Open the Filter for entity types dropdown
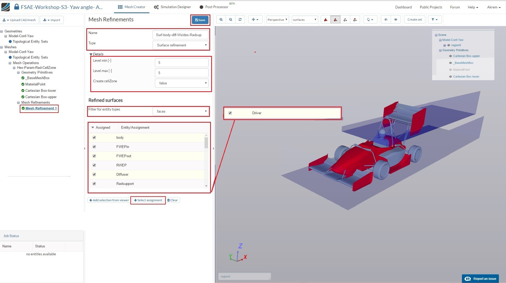 [x=181, y=111]
